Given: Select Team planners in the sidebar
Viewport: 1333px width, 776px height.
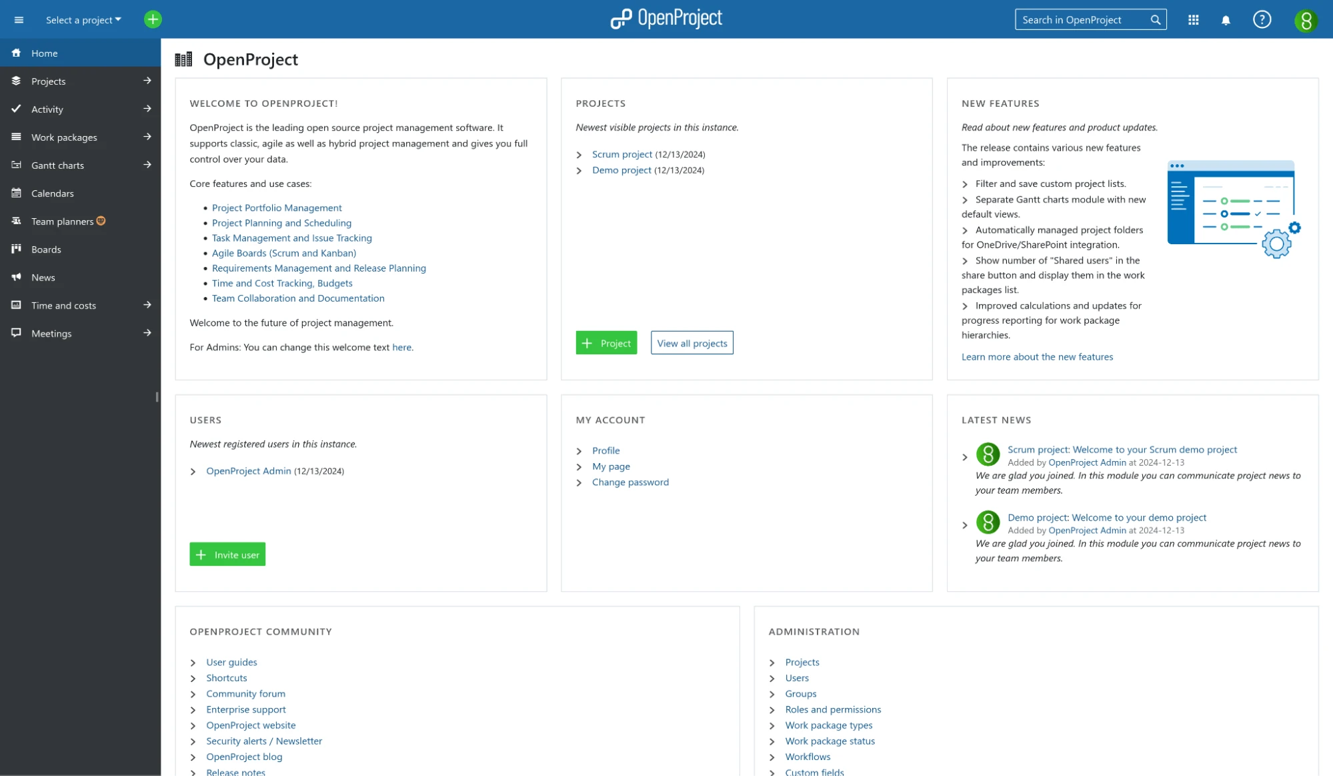Looking at the screenshot, I should pos(62,222).
